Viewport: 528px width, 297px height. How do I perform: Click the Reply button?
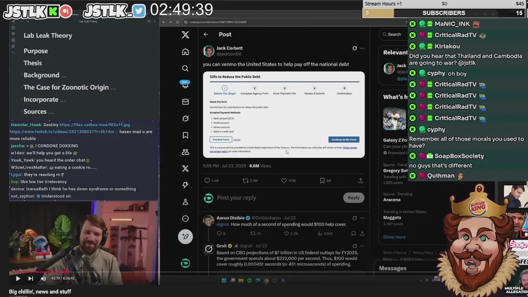tap(354, 198)
